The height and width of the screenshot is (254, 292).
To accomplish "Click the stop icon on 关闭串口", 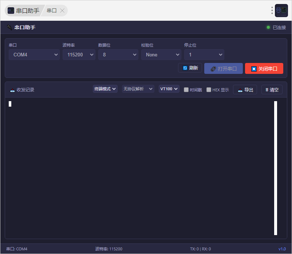I will (254, 69).
